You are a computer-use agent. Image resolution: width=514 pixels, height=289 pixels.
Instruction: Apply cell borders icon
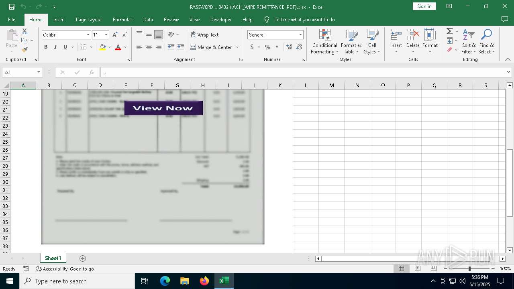(84, 47)
